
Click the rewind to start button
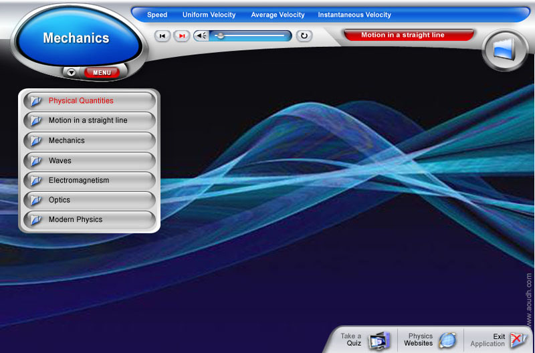(x=162, y=36)
